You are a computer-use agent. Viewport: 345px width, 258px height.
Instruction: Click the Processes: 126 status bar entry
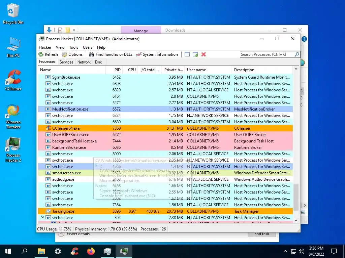[x=153, y=229]
